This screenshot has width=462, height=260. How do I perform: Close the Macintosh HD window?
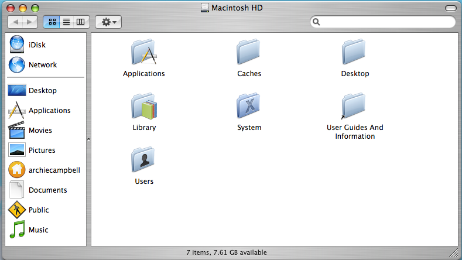tap(11, 8)
